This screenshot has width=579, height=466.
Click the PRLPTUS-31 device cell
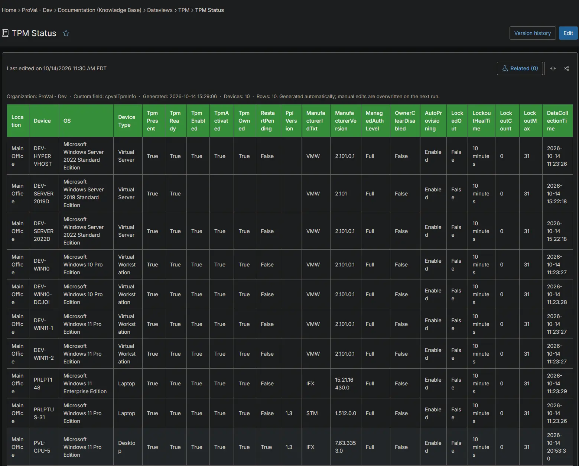[x=44, y=413]
